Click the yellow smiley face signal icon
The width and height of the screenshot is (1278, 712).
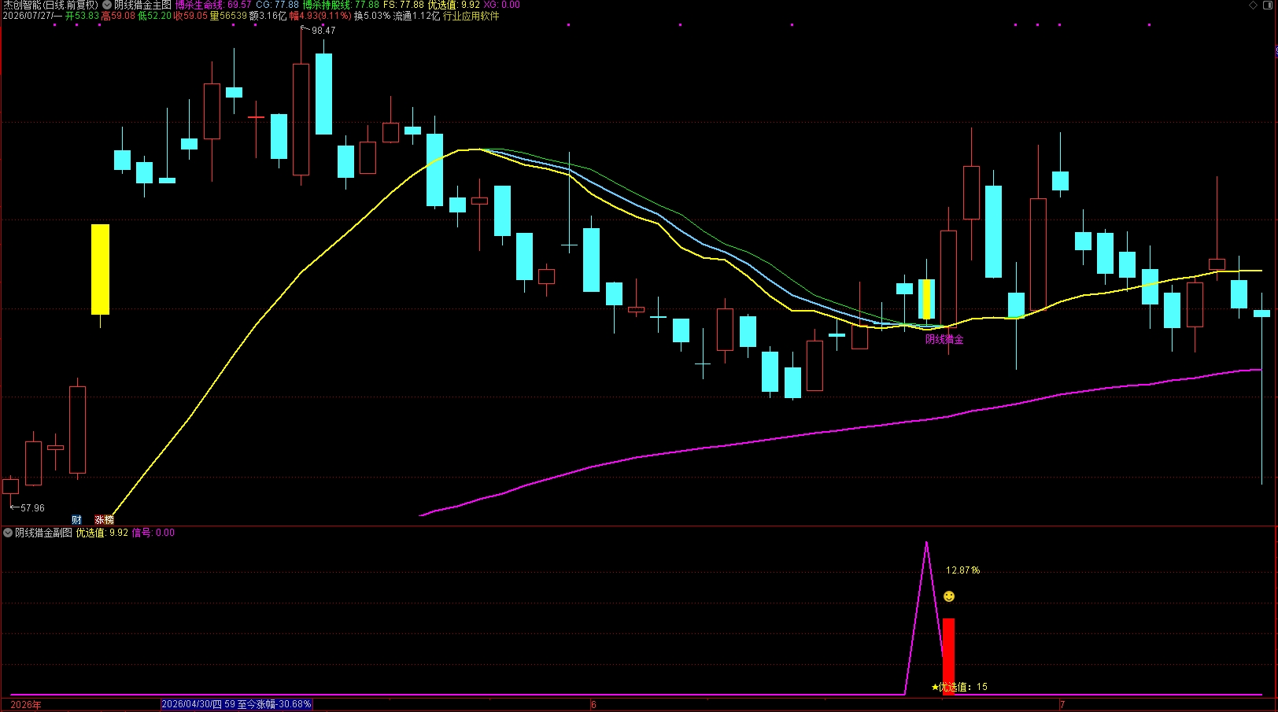949,596
